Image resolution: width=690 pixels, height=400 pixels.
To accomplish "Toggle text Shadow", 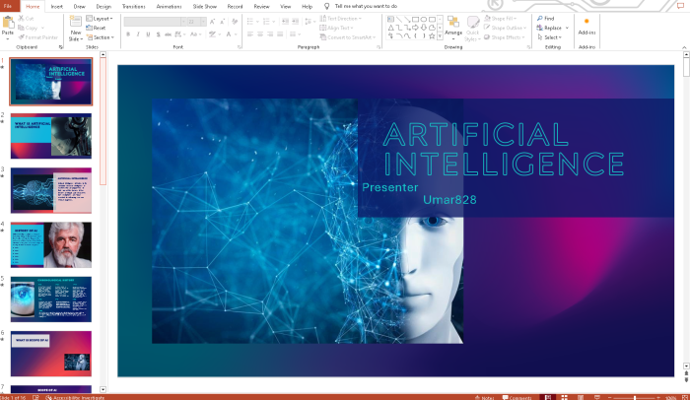I will pyautogui.click(x=158, y=34).
